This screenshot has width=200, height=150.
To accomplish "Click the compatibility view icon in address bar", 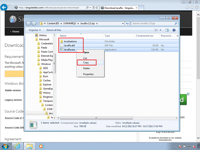I will [94, 7].
